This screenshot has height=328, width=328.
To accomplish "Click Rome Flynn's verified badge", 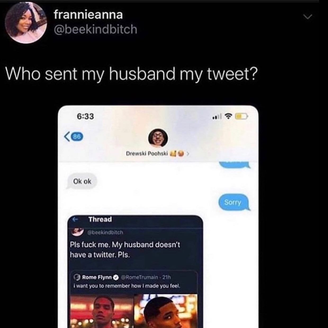I will click(115, 277).
